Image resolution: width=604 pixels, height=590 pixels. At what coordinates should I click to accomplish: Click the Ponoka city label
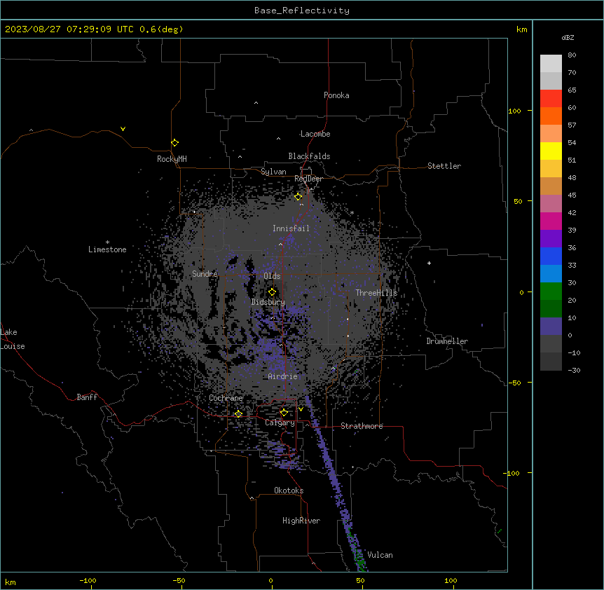tap(336, 95)
